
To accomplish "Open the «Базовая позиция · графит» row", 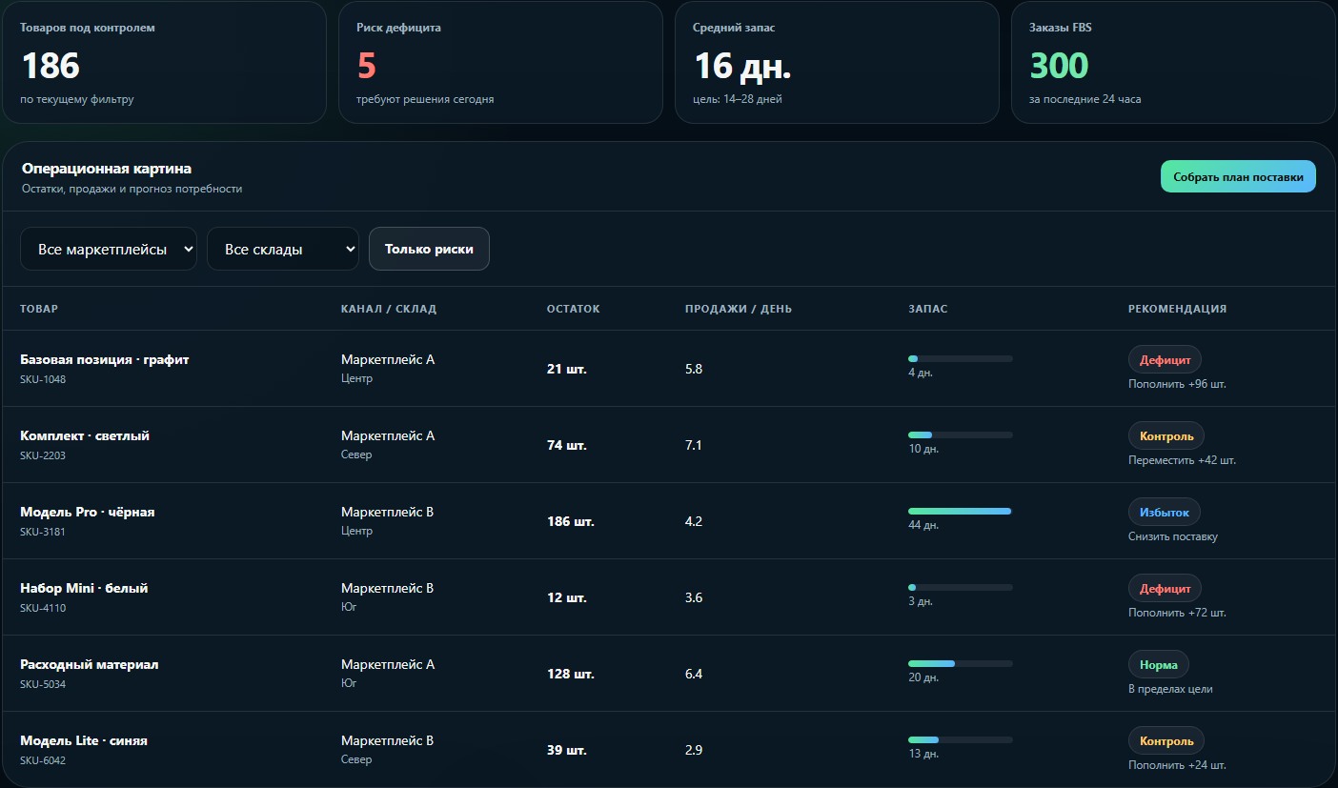I will coord(669,369).
